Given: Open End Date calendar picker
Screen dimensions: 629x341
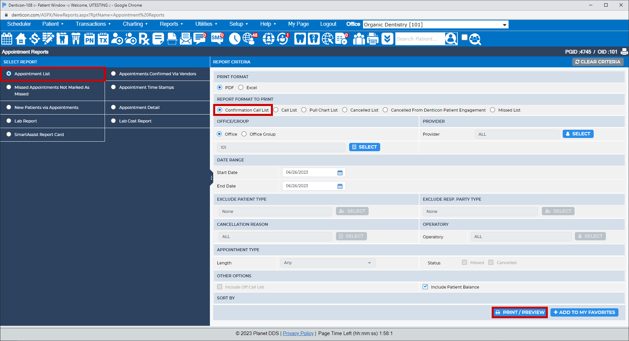Looking at the screenshot, I should pos(340,186).
